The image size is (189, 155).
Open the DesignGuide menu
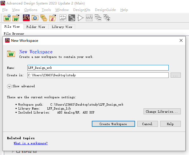(x=105, y=10)
